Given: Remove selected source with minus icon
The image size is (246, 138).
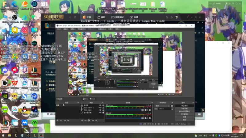Looking at the screenshot, I should tap(85, 120).
